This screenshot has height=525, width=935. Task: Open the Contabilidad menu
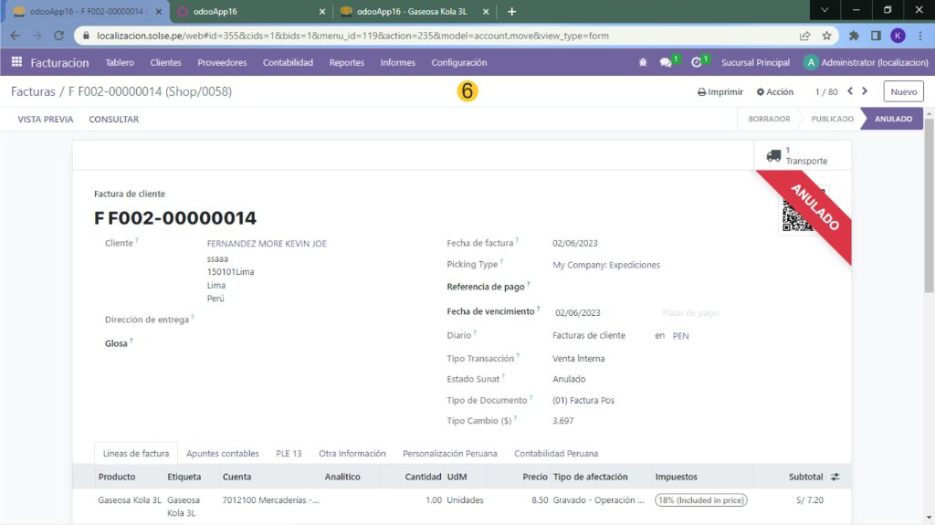tap(288, 63)
